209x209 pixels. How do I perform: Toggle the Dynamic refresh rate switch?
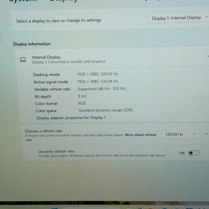click(x=194, y=153)
